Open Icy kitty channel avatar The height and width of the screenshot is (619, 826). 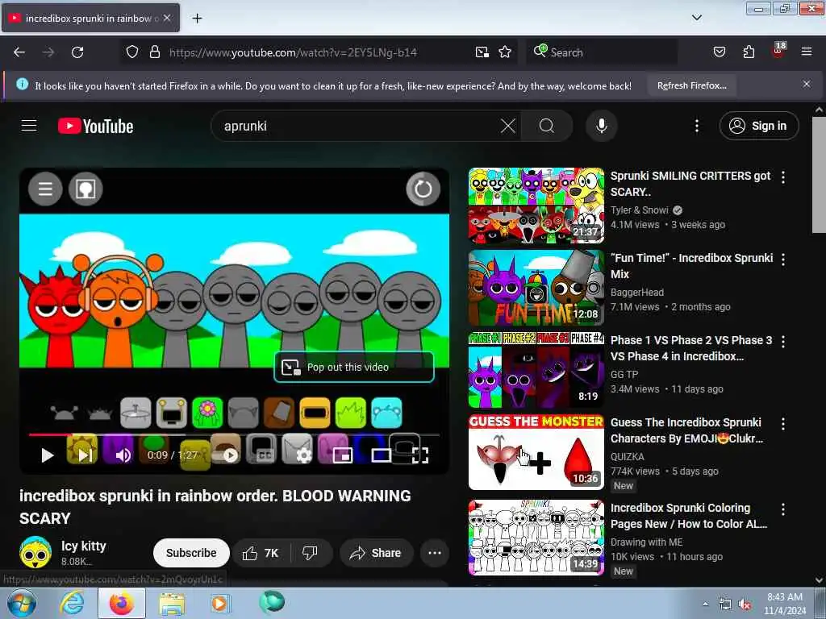pyautogui.click(x=35, y=553)
